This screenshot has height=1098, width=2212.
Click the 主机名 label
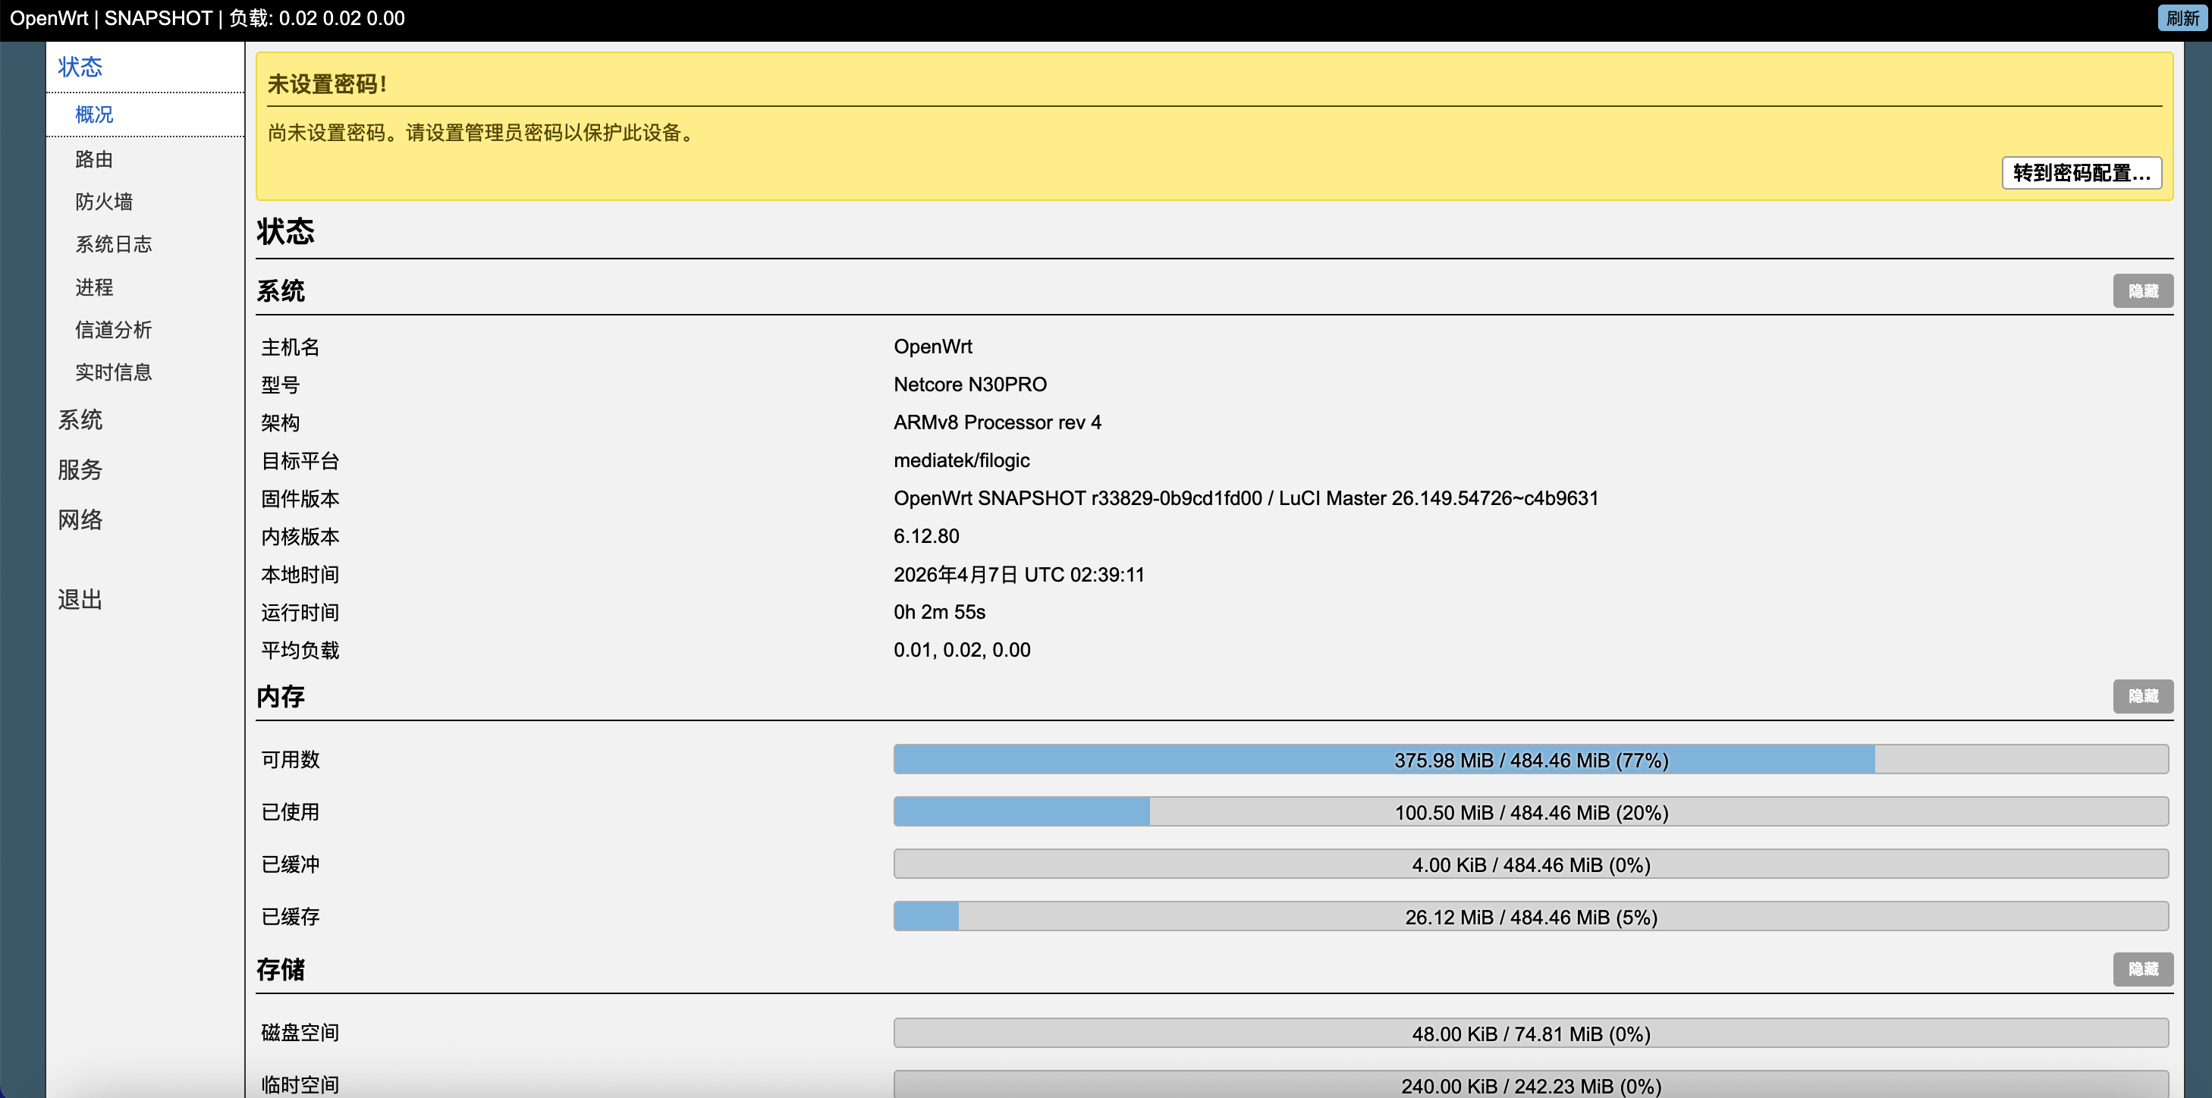(x=291, y=347)
